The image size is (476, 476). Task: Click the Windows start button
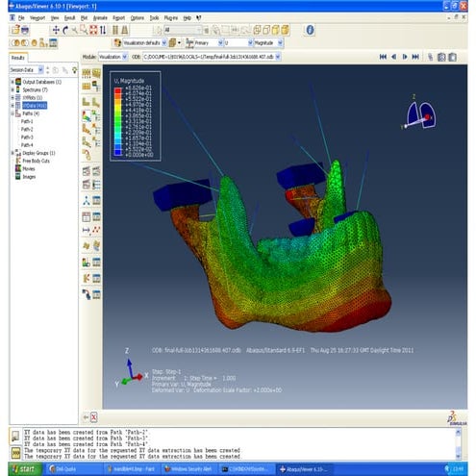click(25, 469)
